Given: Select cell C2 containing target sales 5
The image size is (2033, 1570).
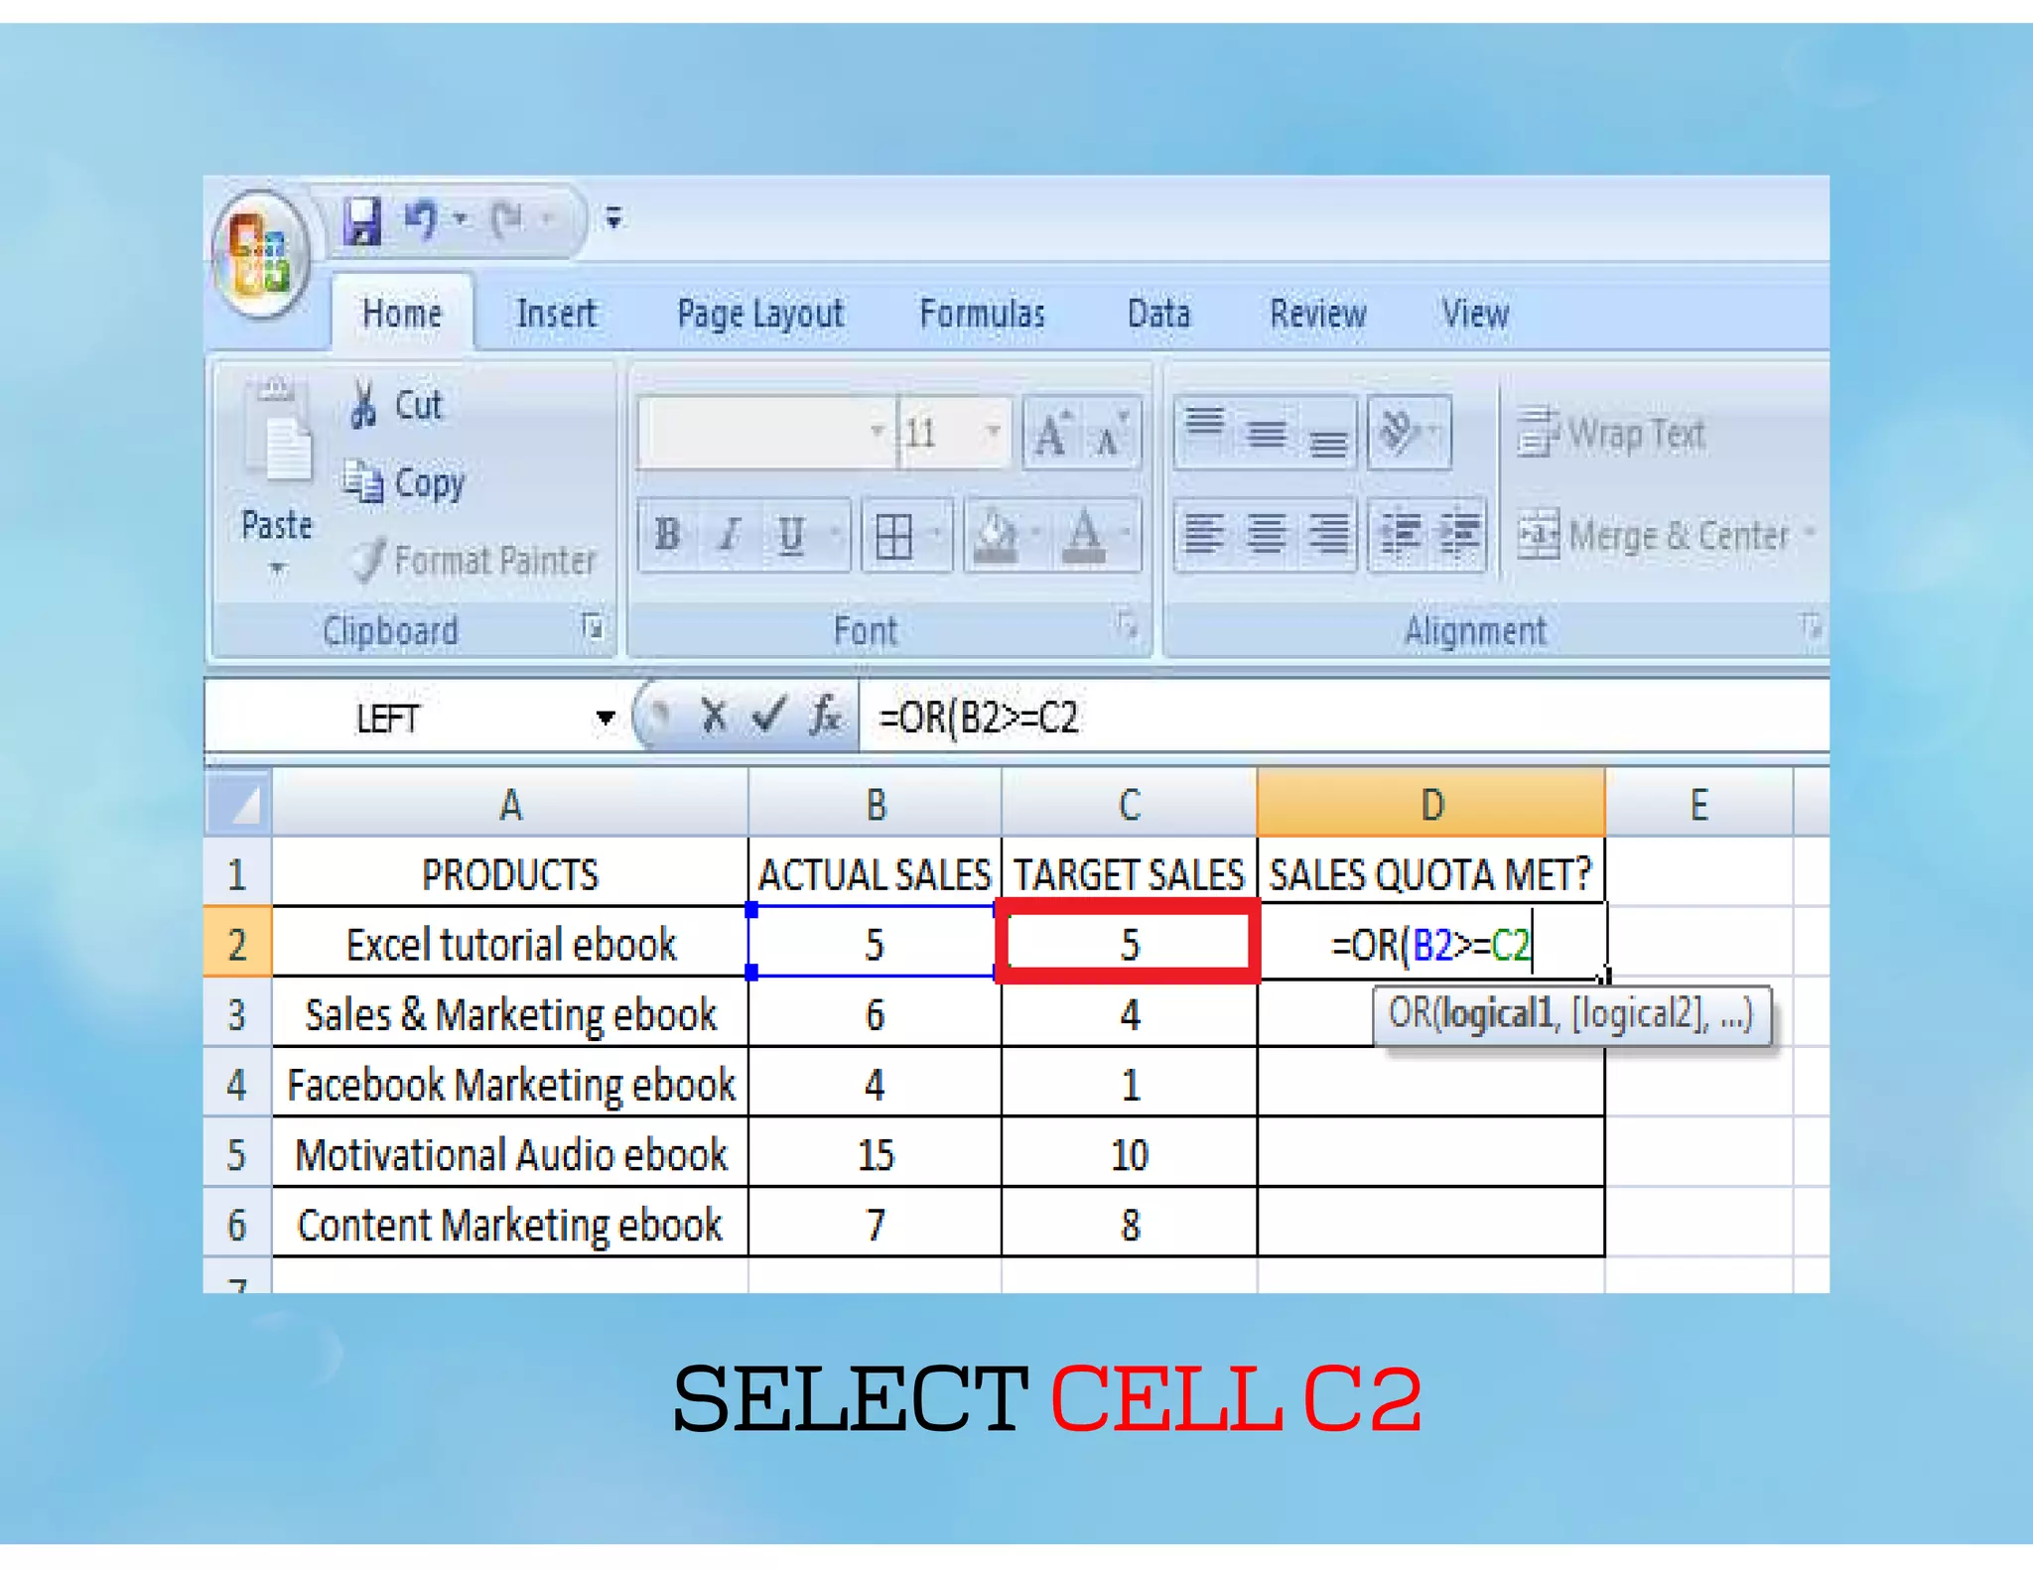Looking at the screenshot, I should click(1129, 943).
